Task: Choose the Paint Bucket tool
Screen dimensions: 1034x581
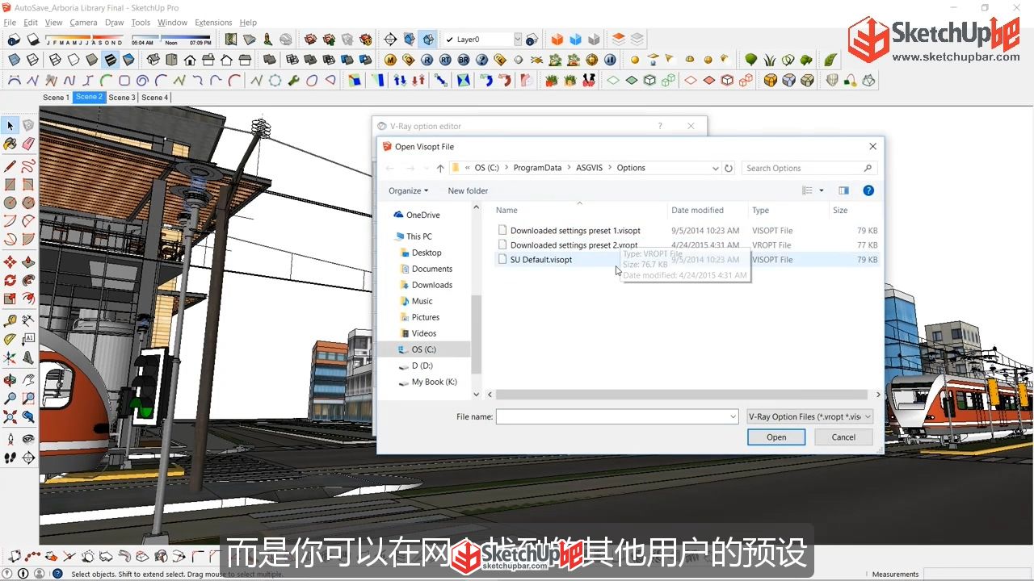Action: (10, 144)
